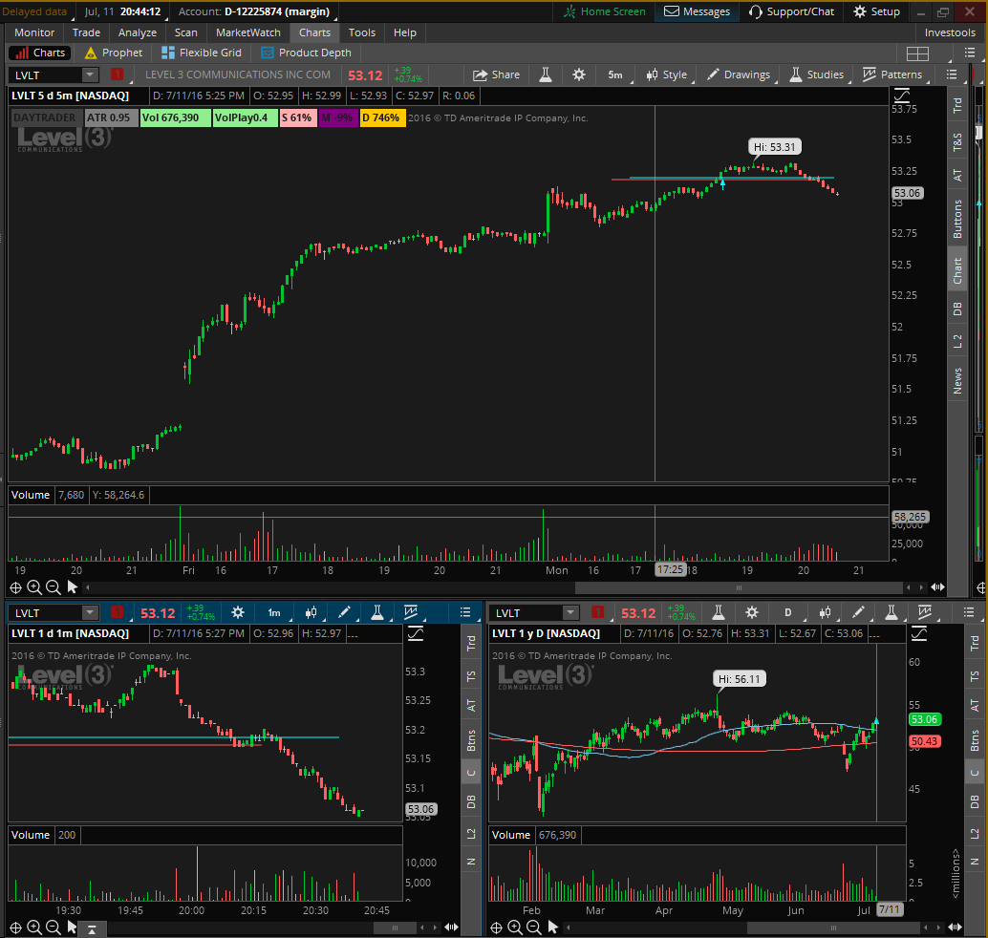This screenshot has width=988, height=938.
Task: Click daily chart horizontal scrollbar thumb
Action: point(833,927)
